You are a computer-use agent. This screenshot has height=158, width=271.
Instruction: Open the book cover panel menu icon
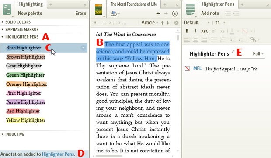pyautogui.click(x=98, y=9)
